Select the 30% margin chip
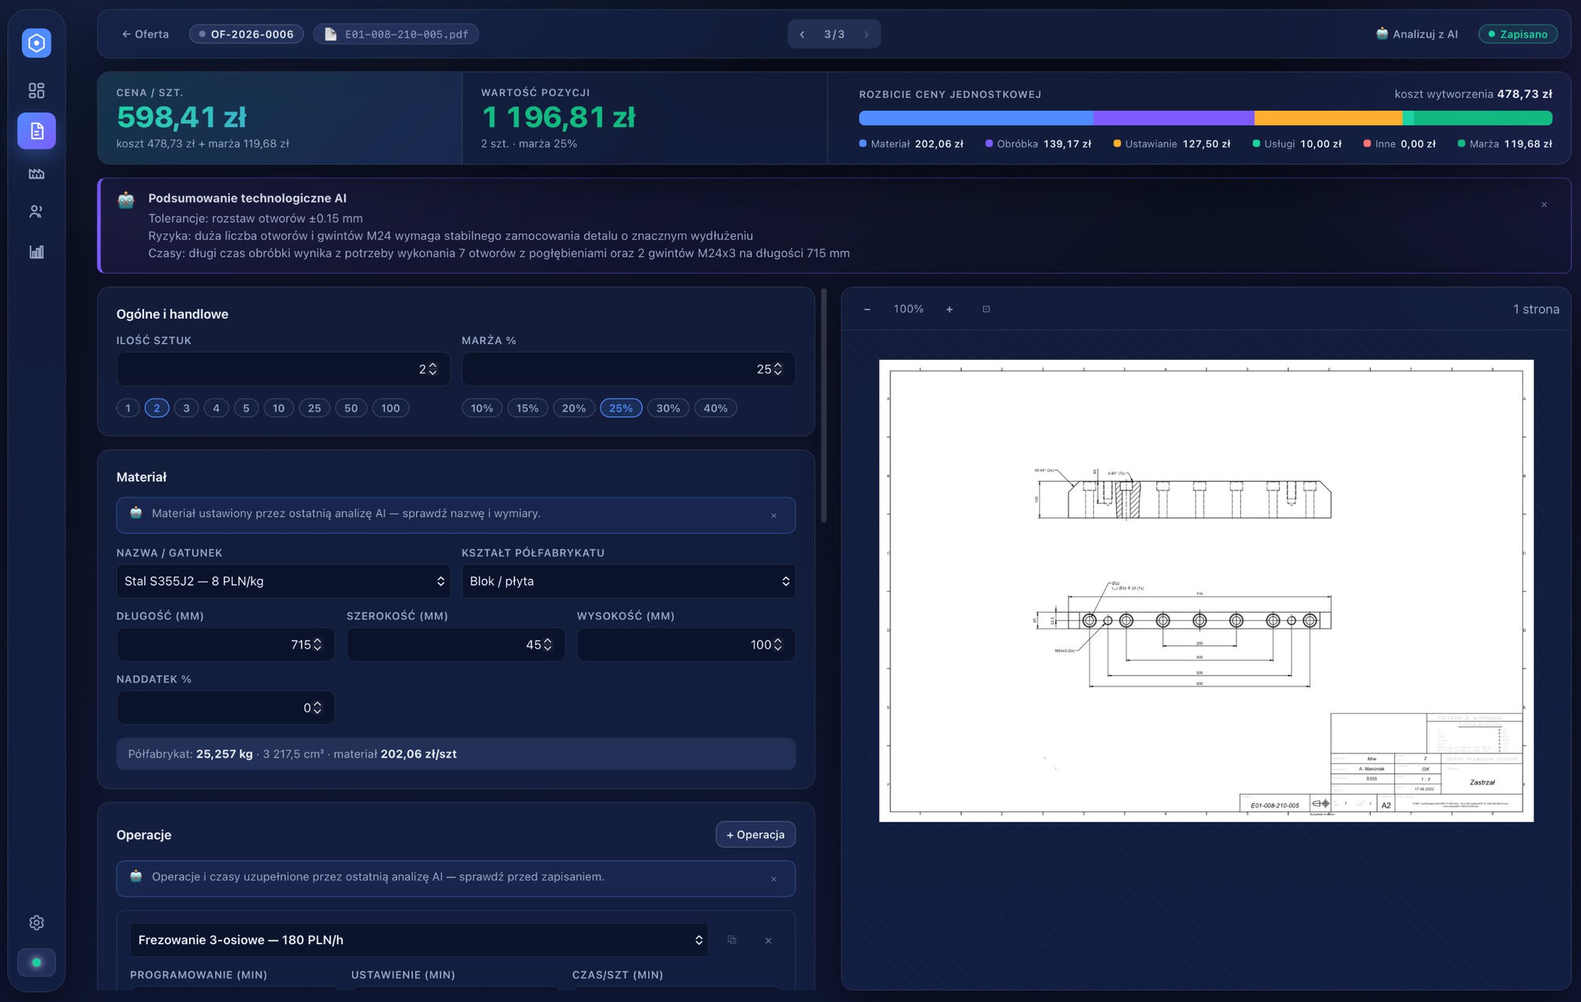 click(x=668, y=408)
